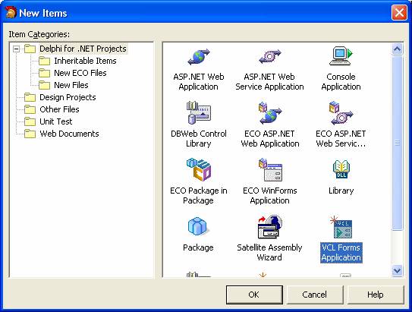Click the Cancel button

[315, 295]
